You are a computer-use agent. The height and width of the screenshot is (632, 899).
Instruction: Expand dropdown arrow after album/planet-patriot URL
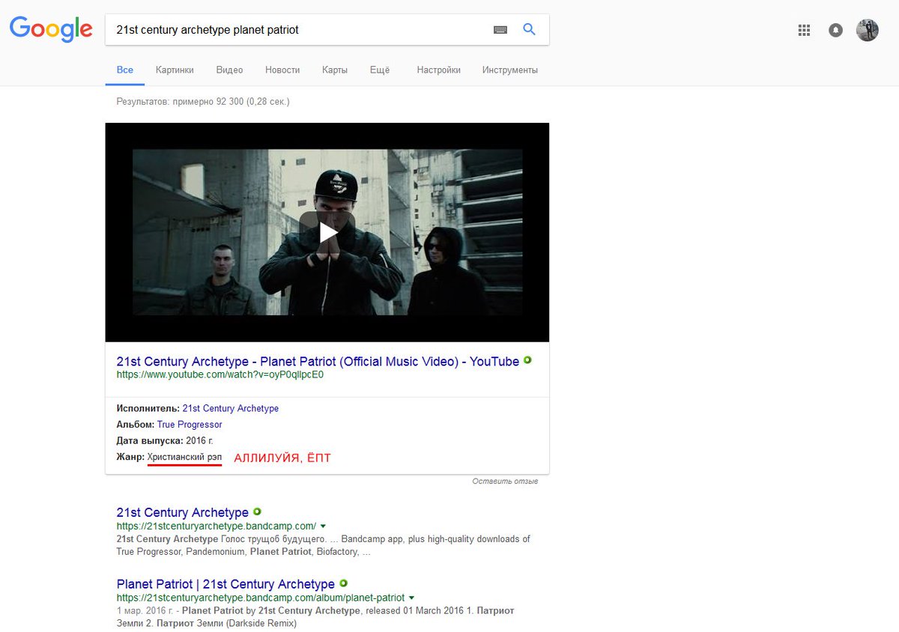coord(411,598)
